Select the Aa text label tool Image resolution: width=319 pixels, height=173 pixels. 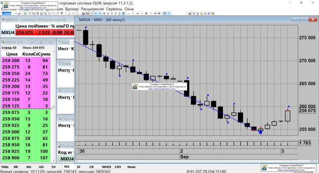click(138, 13)
